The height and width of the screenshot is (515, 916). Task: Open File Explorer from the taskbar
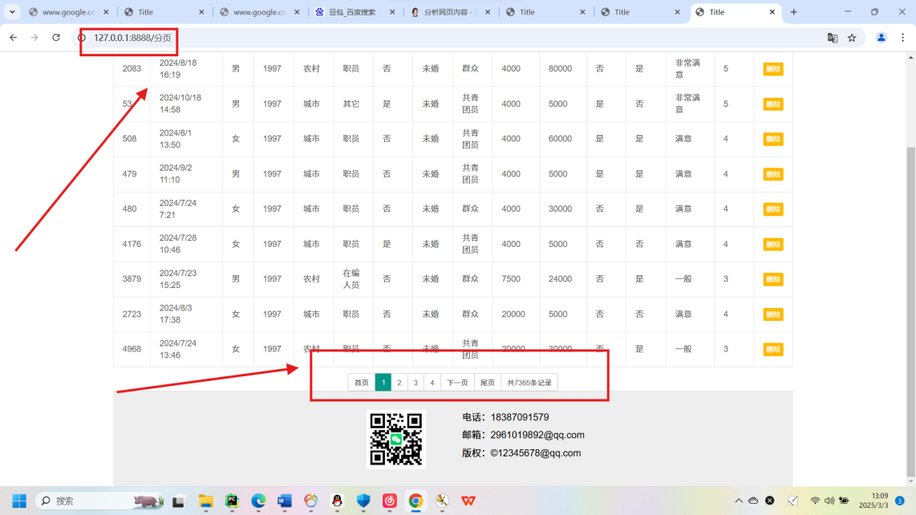[205, 501]
